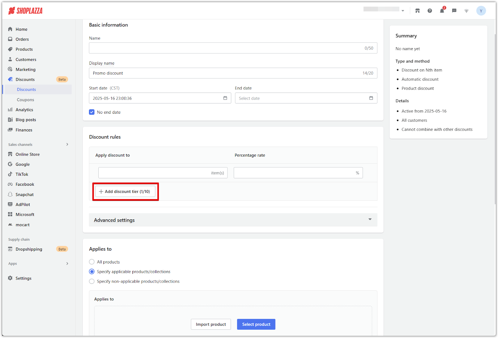Open the storefront icon in header
Screen dimensions: 498x338
[417, 11]
